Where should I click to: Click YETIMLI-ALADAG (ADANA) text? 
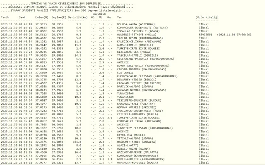[135, 139]
